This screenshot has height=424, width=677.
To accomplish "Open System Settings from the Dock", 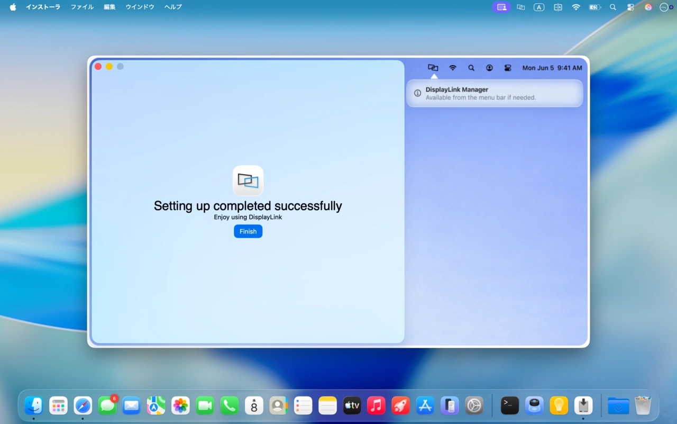I will tap(474, 405).
